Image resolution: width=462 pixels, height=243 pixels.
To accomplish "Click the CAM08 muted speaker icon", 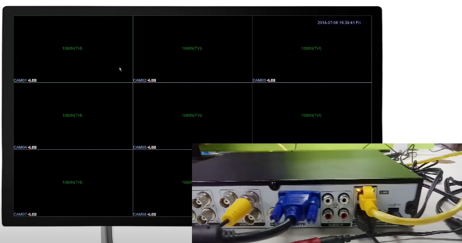I will pyautogui.click(x=149, y=215).
